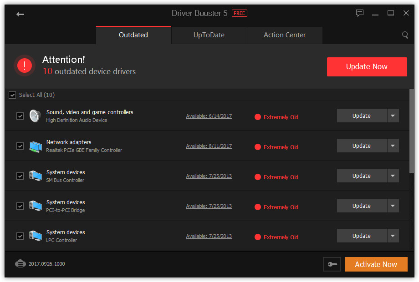Click the vertical scrollbar of driver list

(412, 132)
